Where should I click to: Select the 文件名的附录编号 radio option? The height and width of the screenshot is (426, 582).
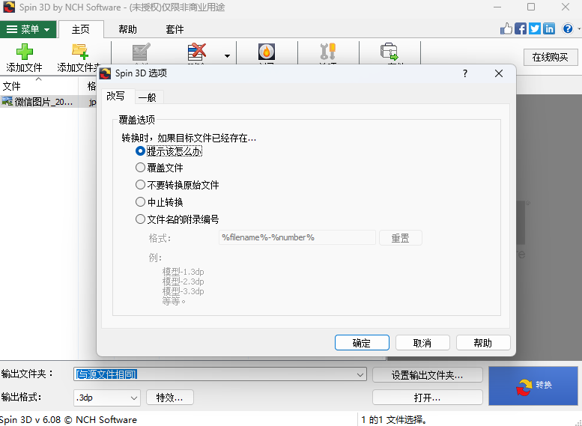pyautogui.click(x=178, y=219)
